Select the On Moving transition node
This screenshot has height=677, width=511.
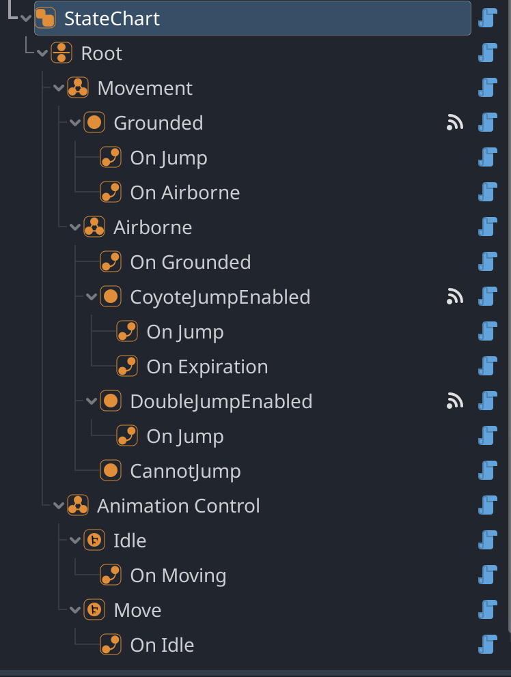[x=178, y=575]
